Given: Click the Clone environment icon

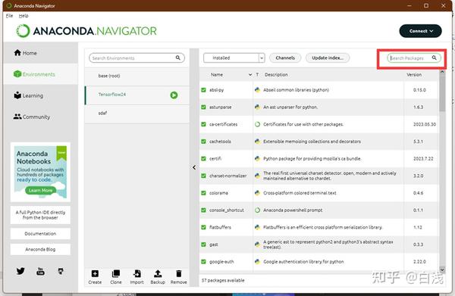Looking at the screenshot, I should (116, 274).
